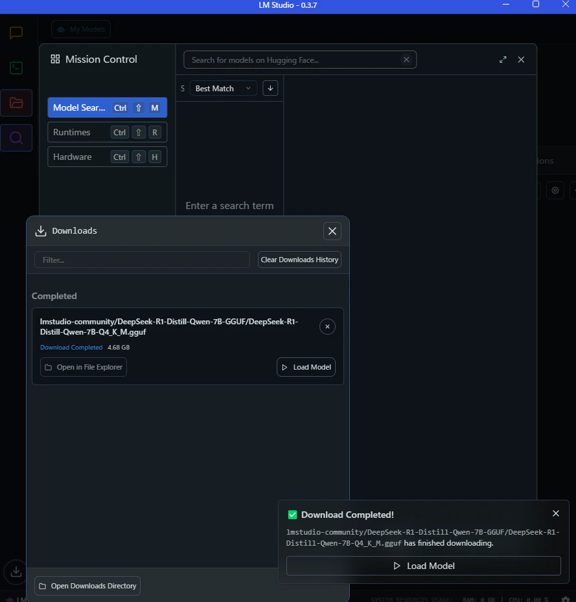Clear the model search field
Image resolution: width=576 pixels, height=602 pixels.
tap(406, 60)
